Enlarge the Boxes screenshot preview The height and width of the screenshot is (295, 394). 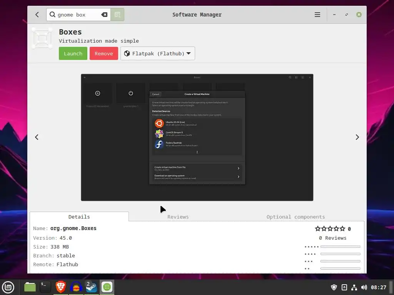click(197, 138)
